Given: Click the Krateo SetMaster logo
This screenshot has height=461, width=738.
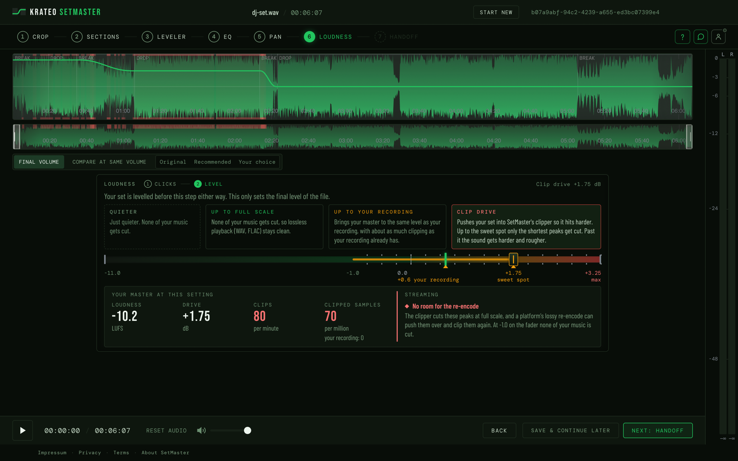Looking at the screenshot, I should pyautogui.click(x=56, y=12).
